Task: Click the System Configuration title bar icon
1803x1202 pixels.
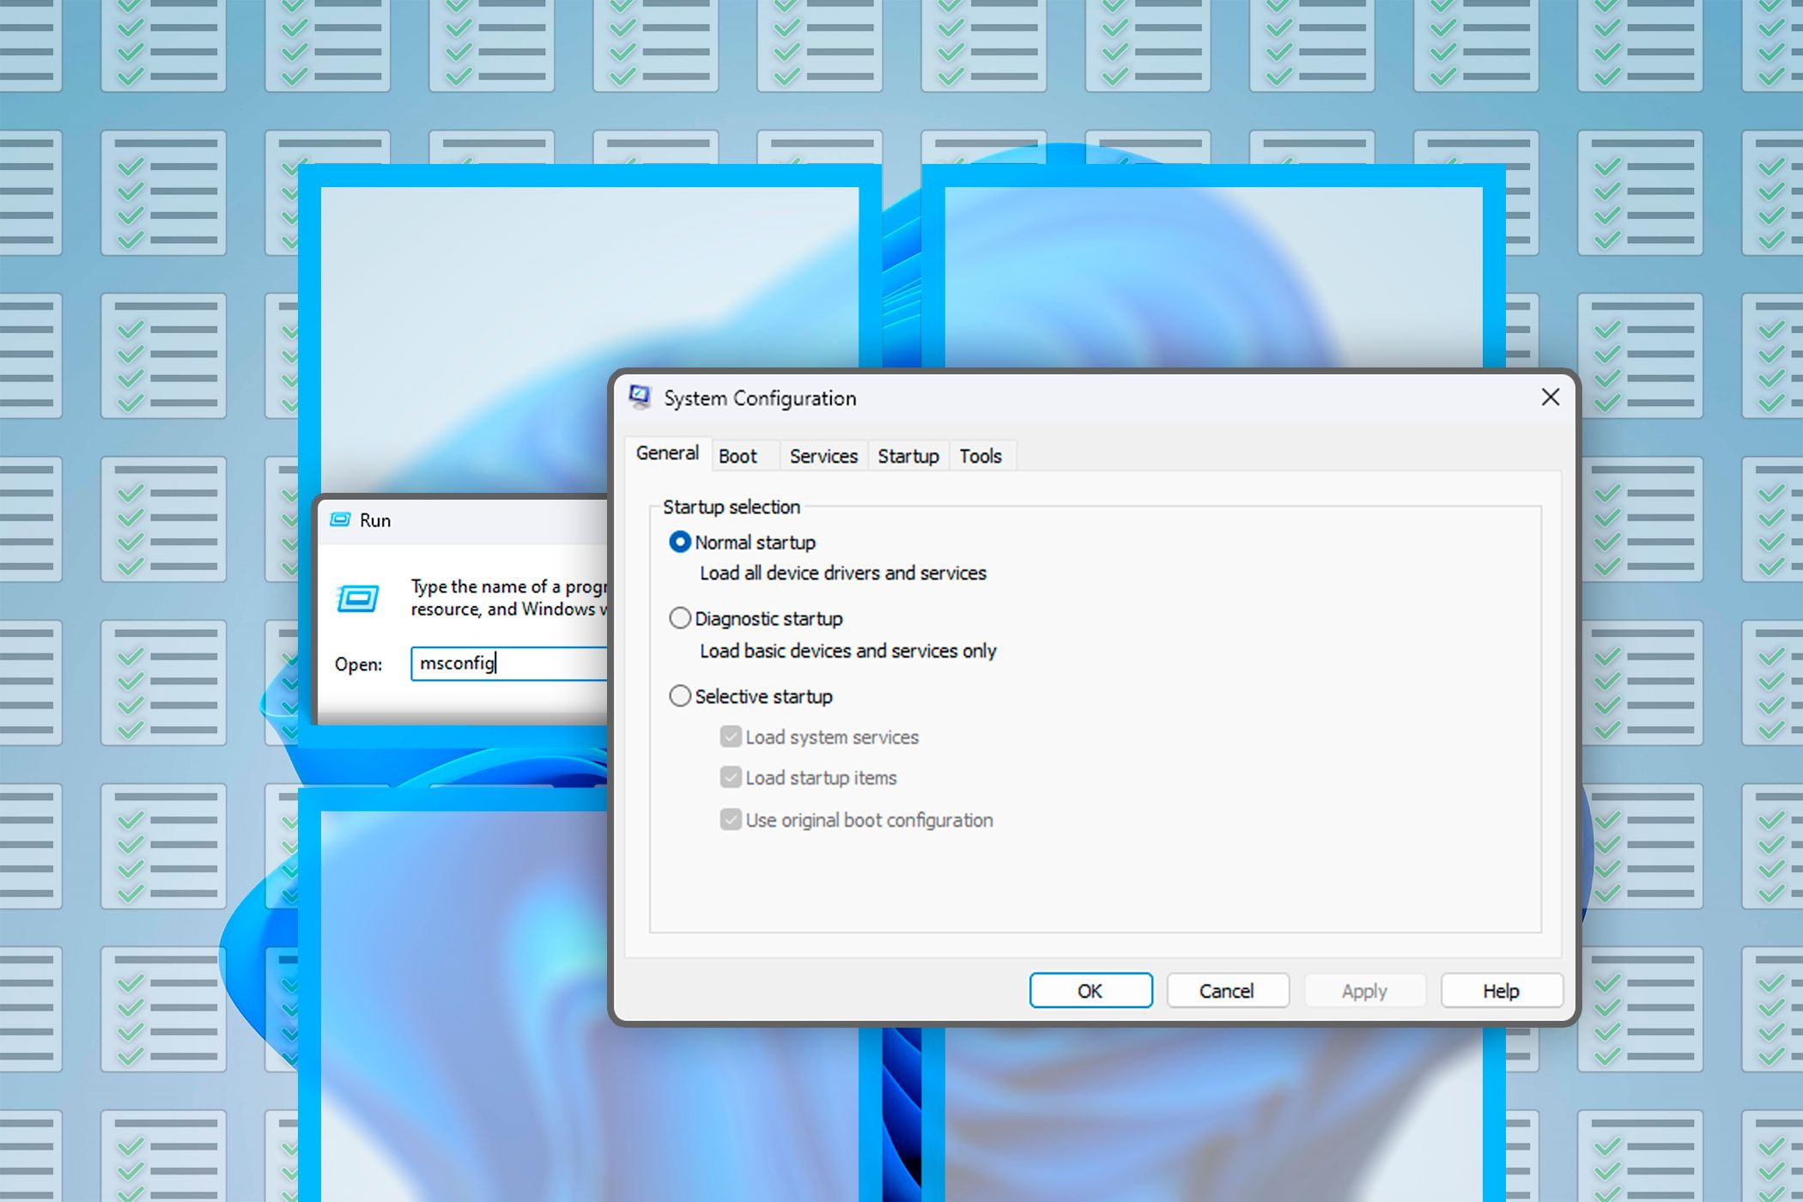Action: (x=640, y=398)
